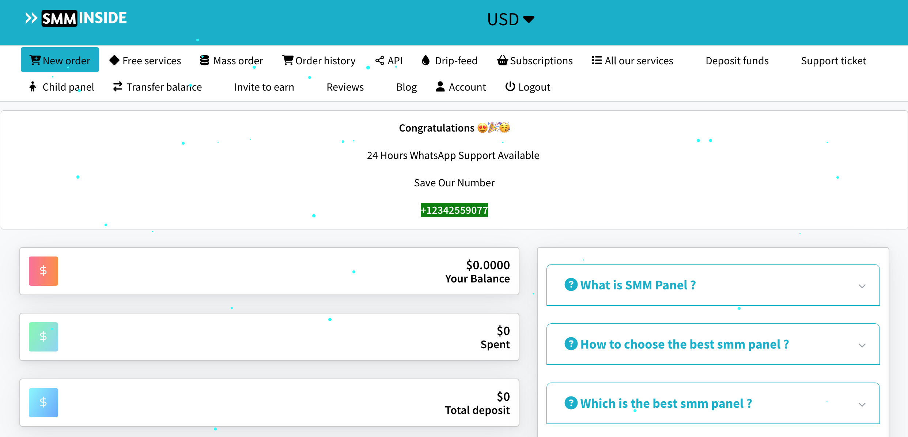The image size is (908, 437).
Task: Open a Support ticket
Action: pyautogui.click(x=833, y=61)
